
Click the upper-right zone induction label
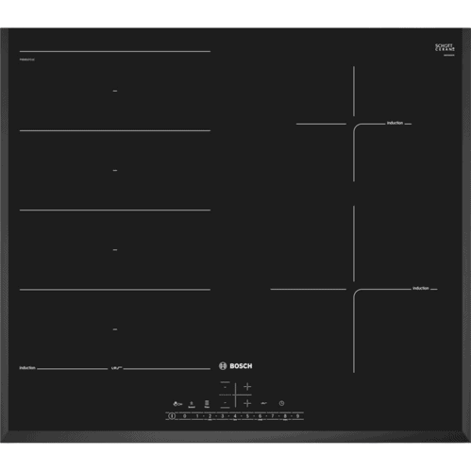(x=395, y=123)
